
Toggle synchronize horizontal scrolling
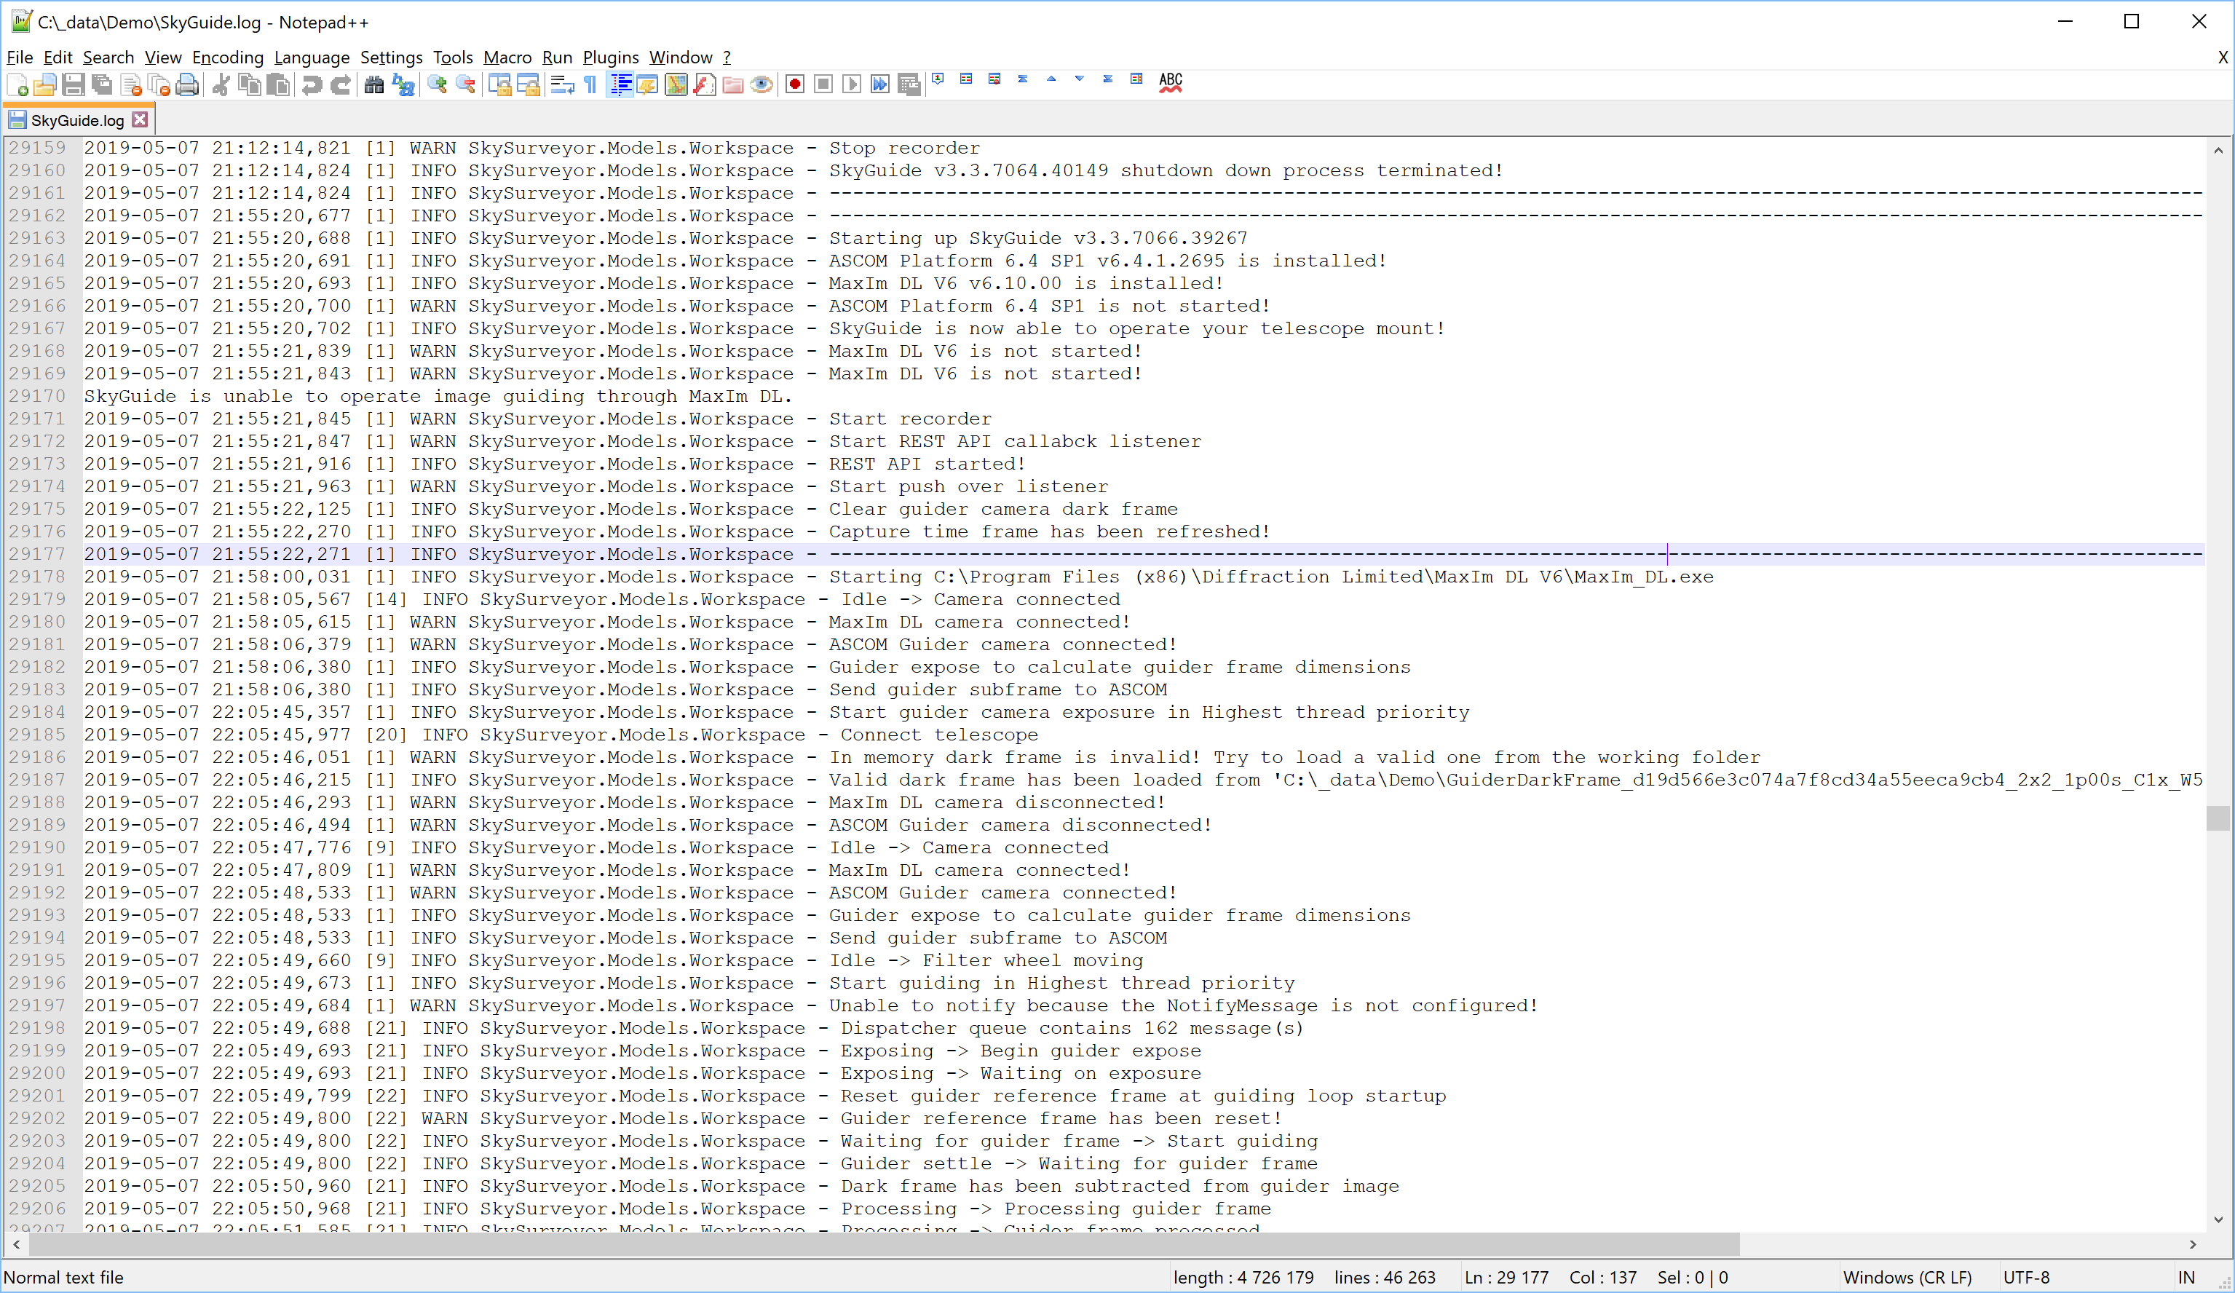tap(529, 85)
